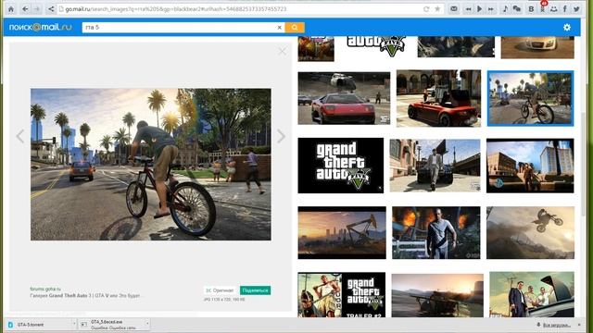593x333 pixels.
Task: Open the My World smiley toolbar icon
Action: click(x=554, y=9)
